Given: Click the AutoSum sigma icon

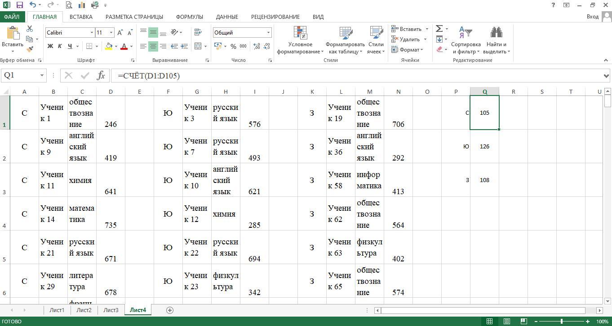Looking at the screenshot, I should pyautogui.click(x=439, y=29).
